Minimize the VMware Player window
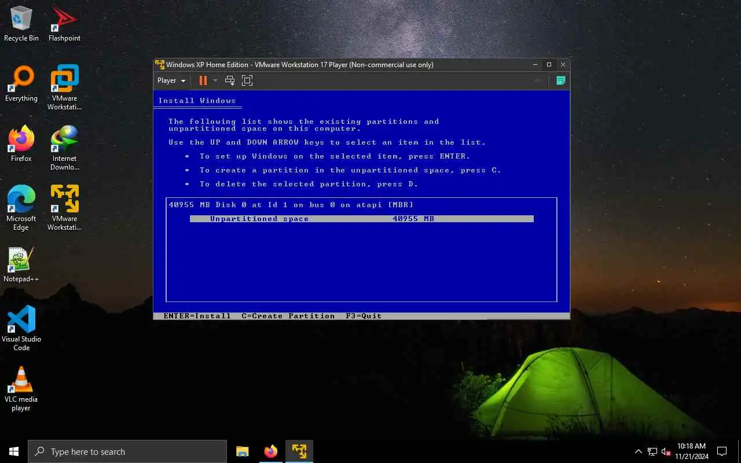Viewport: 741px width, 463px height. pos(535,65)
